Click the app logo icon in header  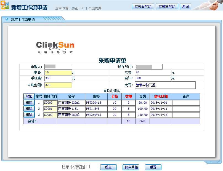(x=5, y=6)
